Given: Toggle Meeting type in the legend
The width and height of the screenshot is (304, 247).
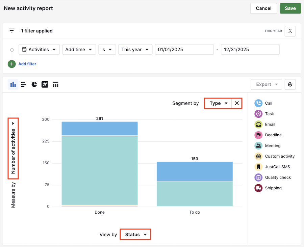Looking at the screenshot, I should pyautogui.click(x=273, y=146).
